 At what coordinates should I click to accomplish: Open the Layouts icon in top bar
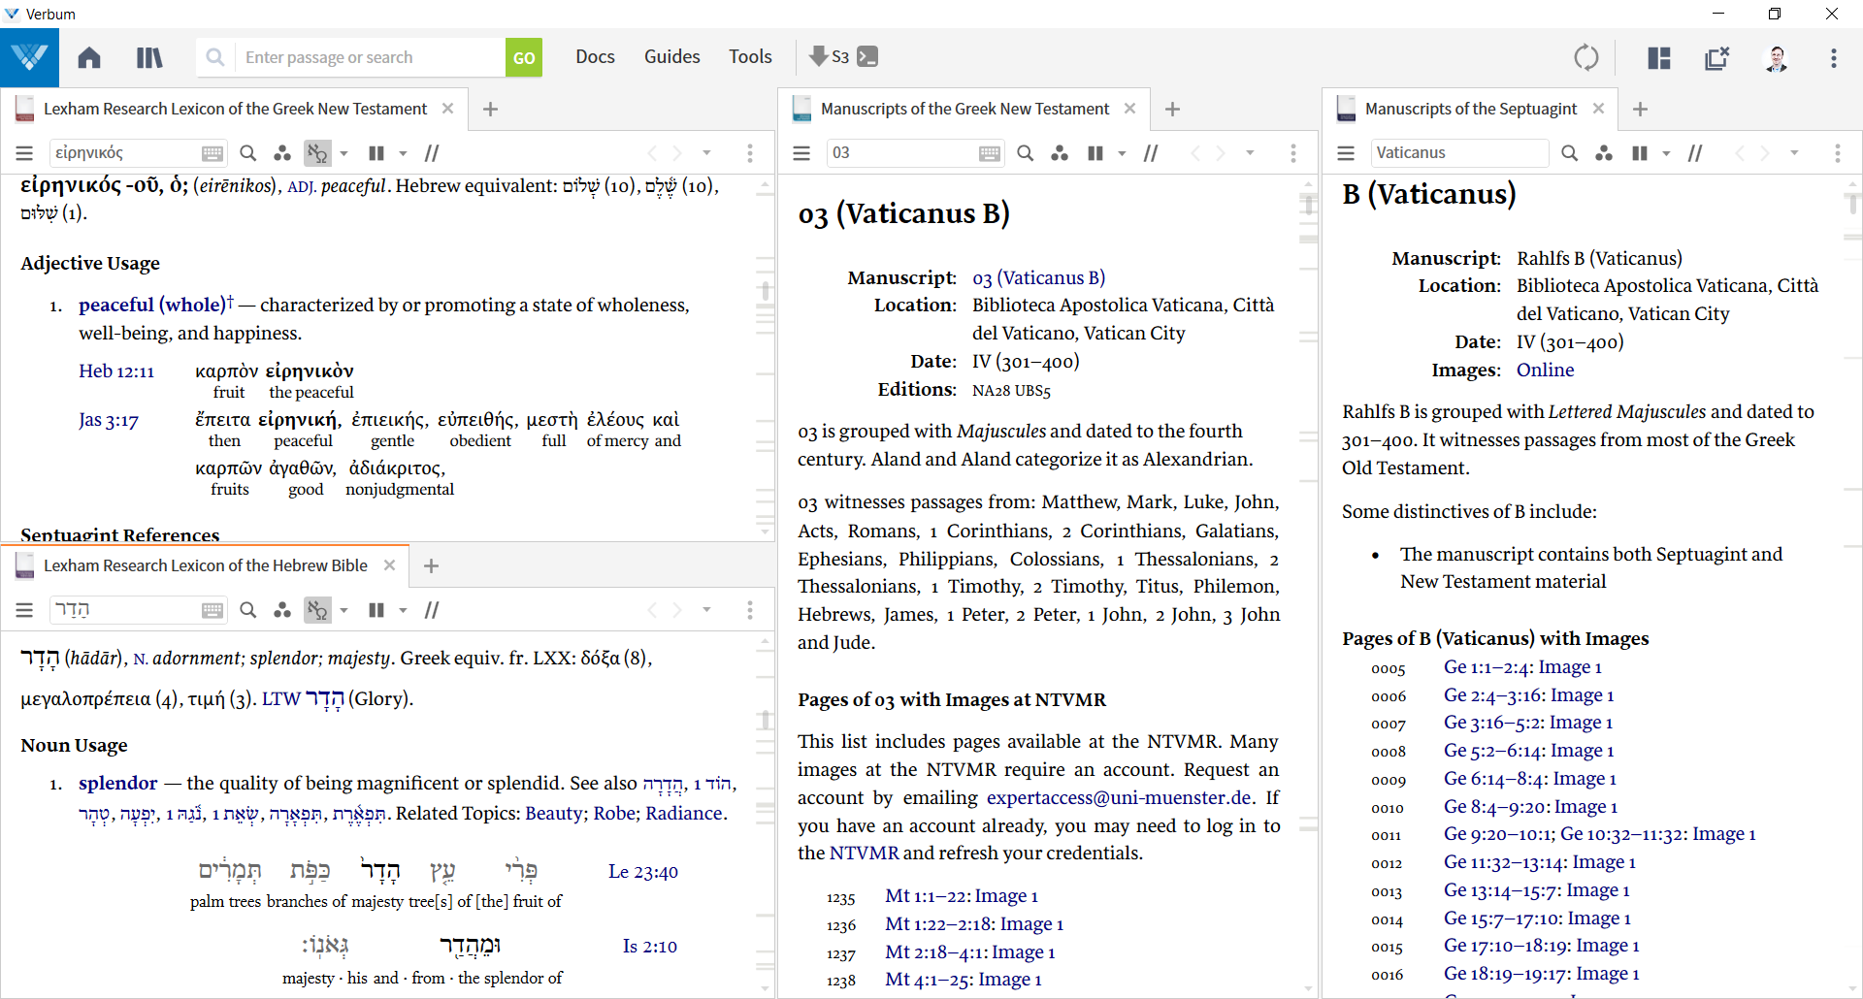tap(1659, 58)
